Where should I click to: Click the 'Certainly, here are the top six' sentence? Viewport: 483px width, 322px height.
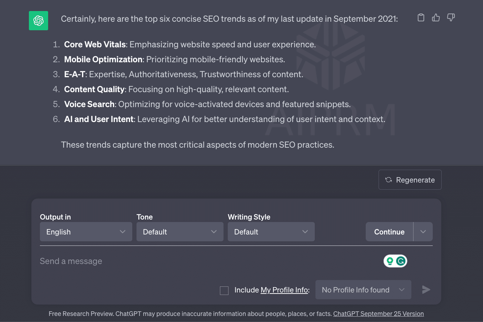pos(229,19)
